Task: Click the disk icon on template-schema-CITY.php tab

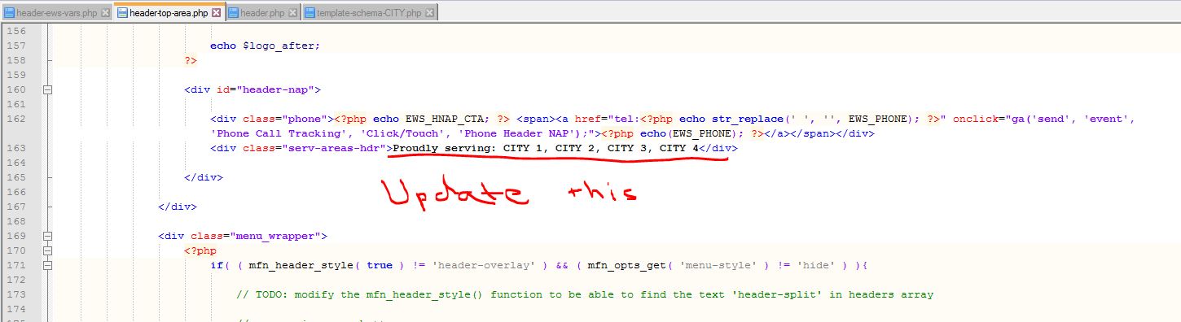Action: (310, 13)
